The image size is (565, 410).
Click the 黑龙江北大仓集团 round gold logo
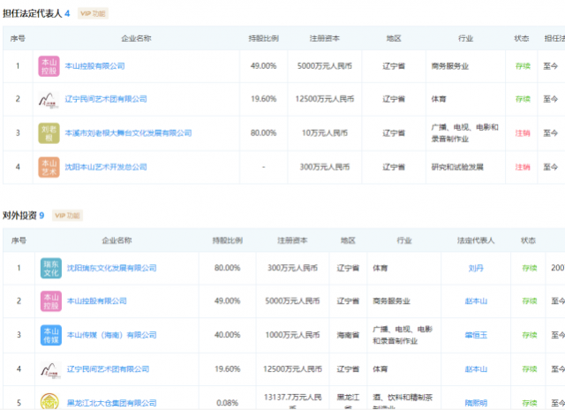(49, 402)
